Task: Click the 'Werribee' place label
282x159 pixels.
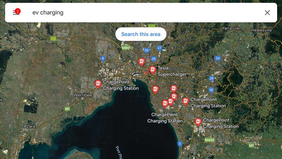Action: click(x=83, y=95)
